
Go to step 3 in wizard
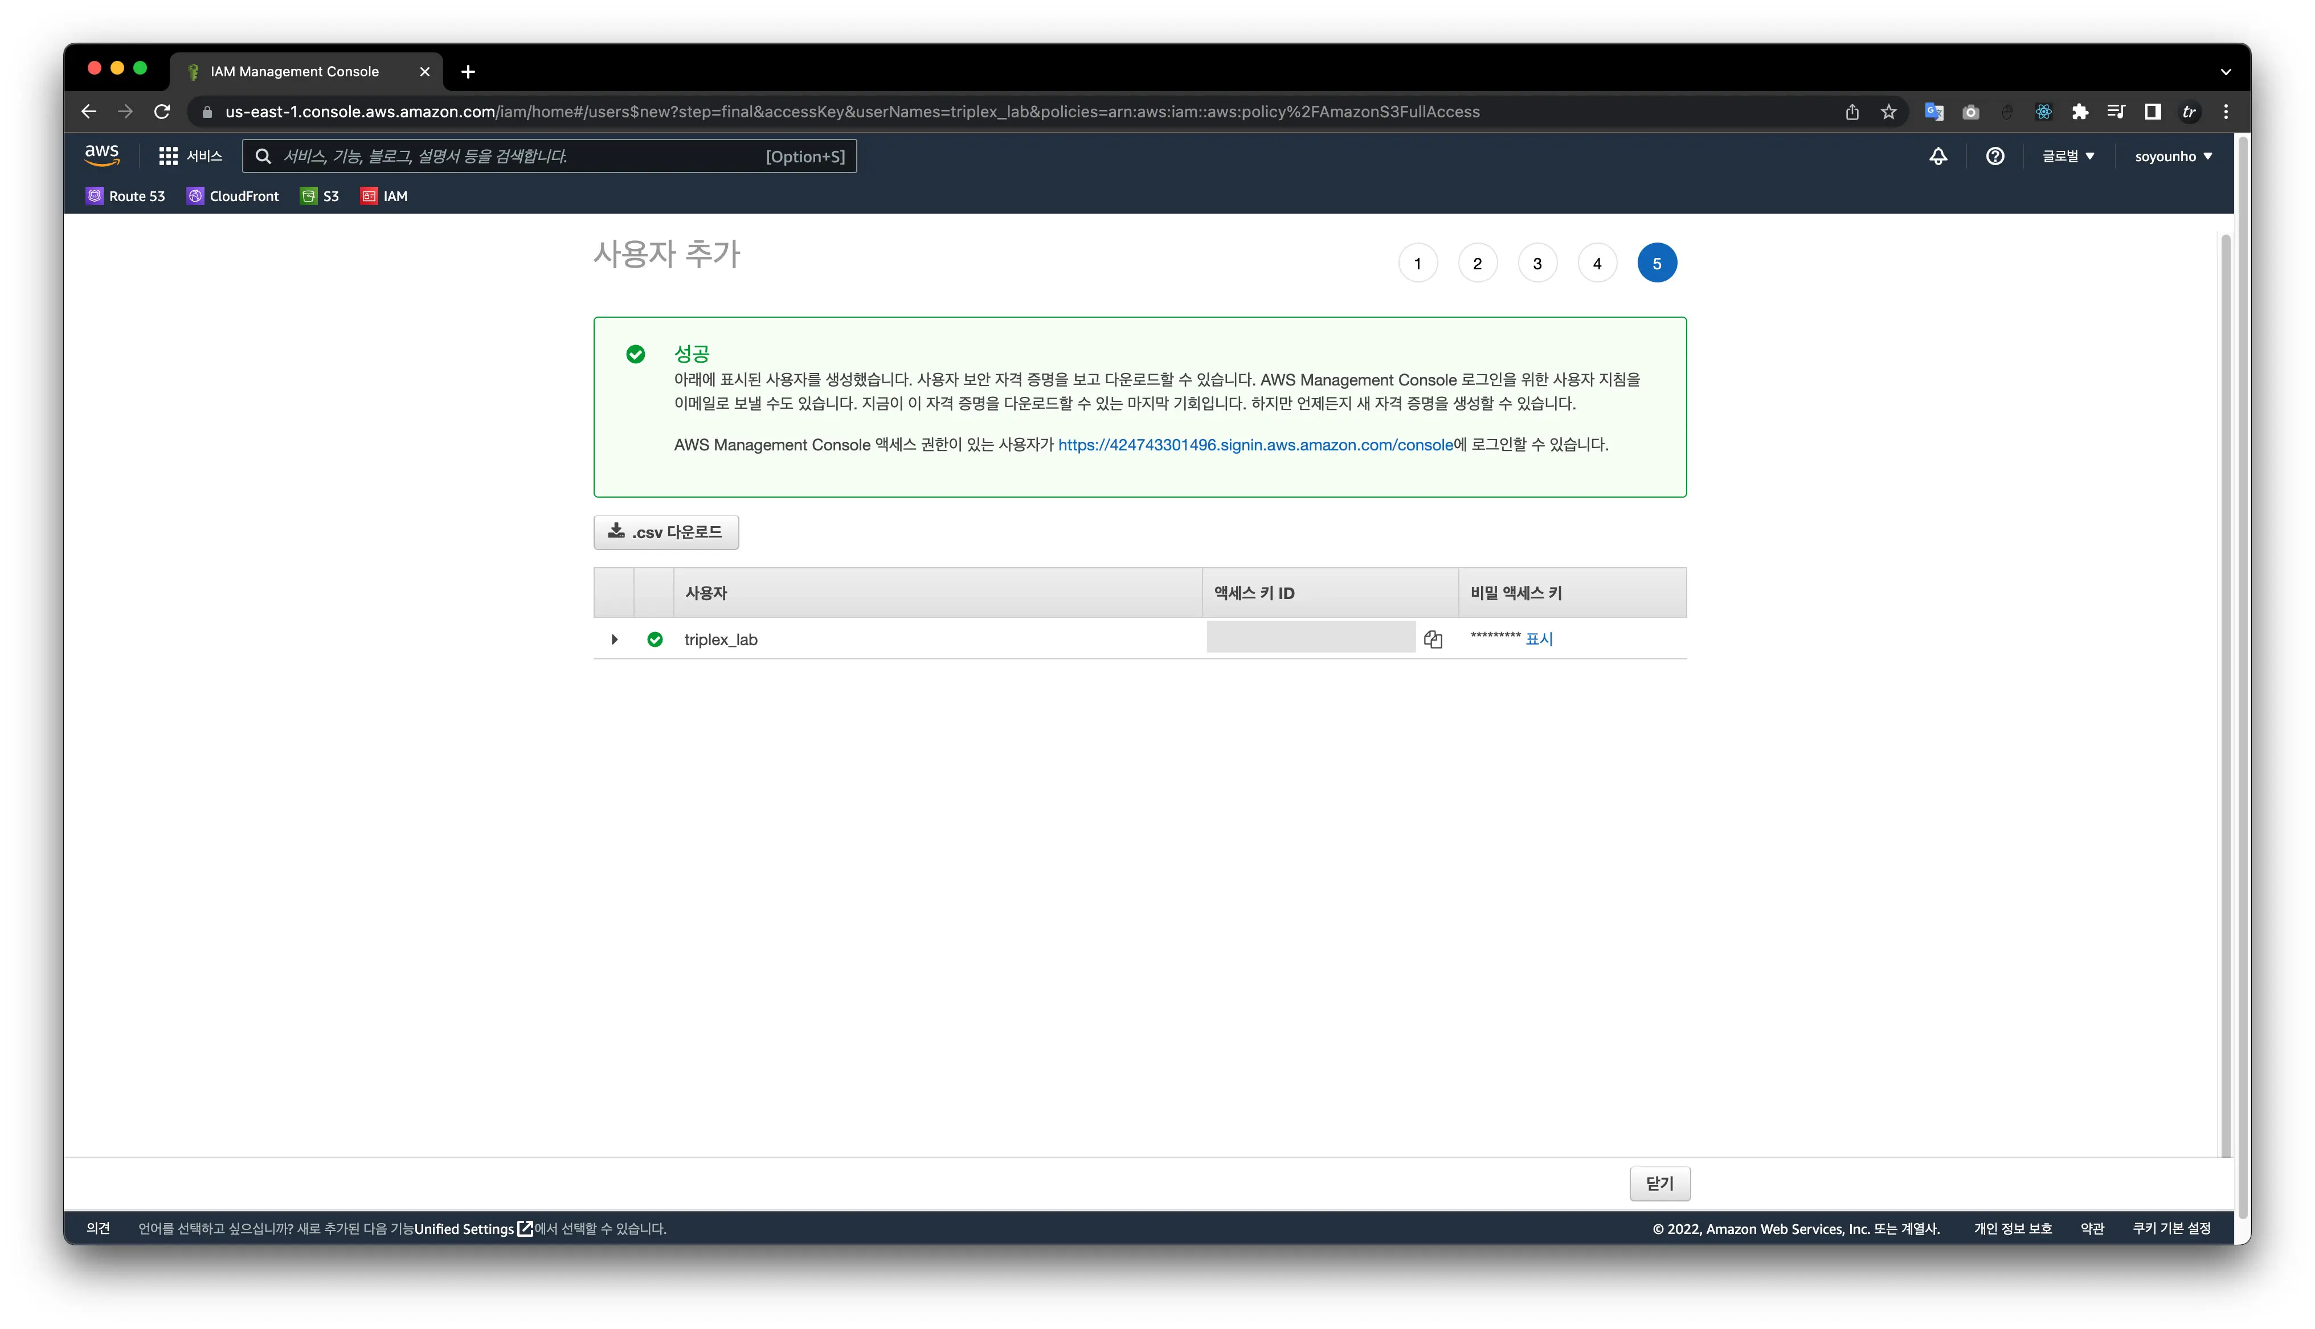click(1537, 263)
